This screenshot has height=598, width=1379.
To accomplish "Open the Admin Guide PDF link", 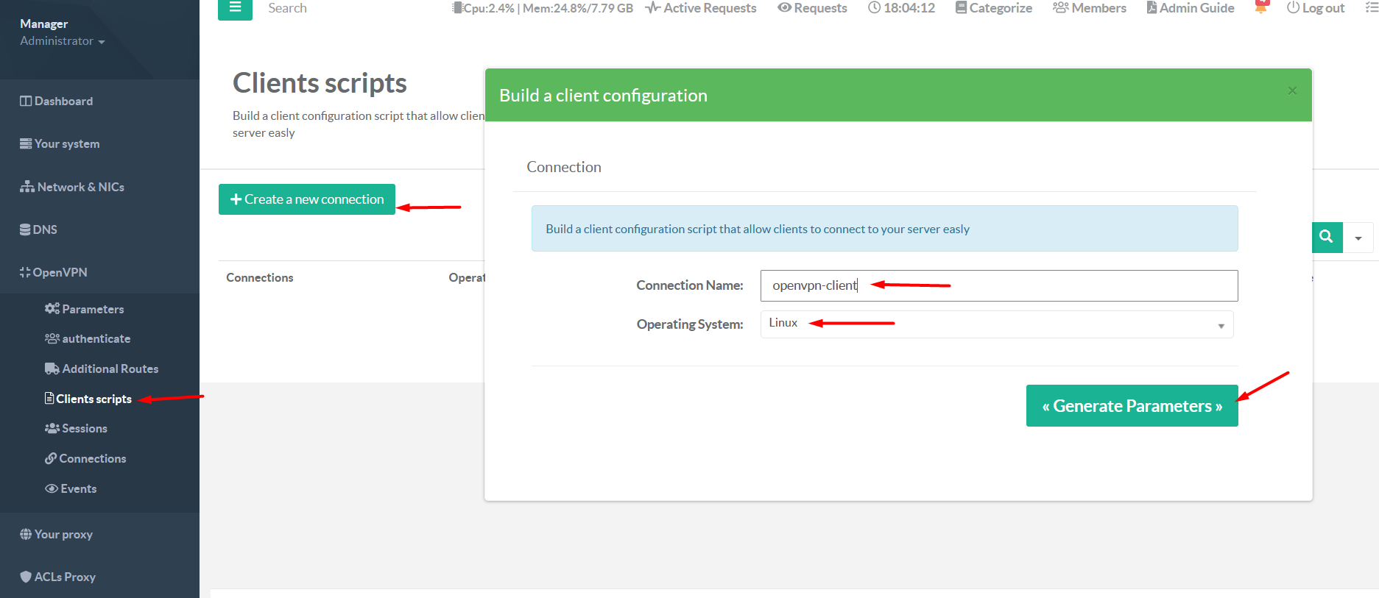I will [x=1190, y=8].
